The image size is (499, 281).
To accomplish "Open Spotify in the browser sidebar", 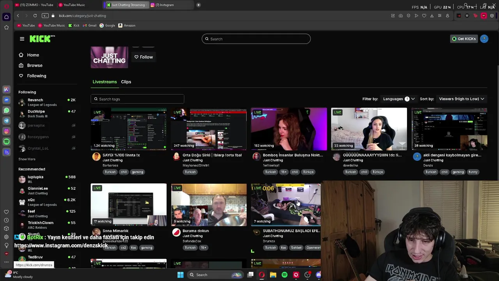I will point(6,142).
